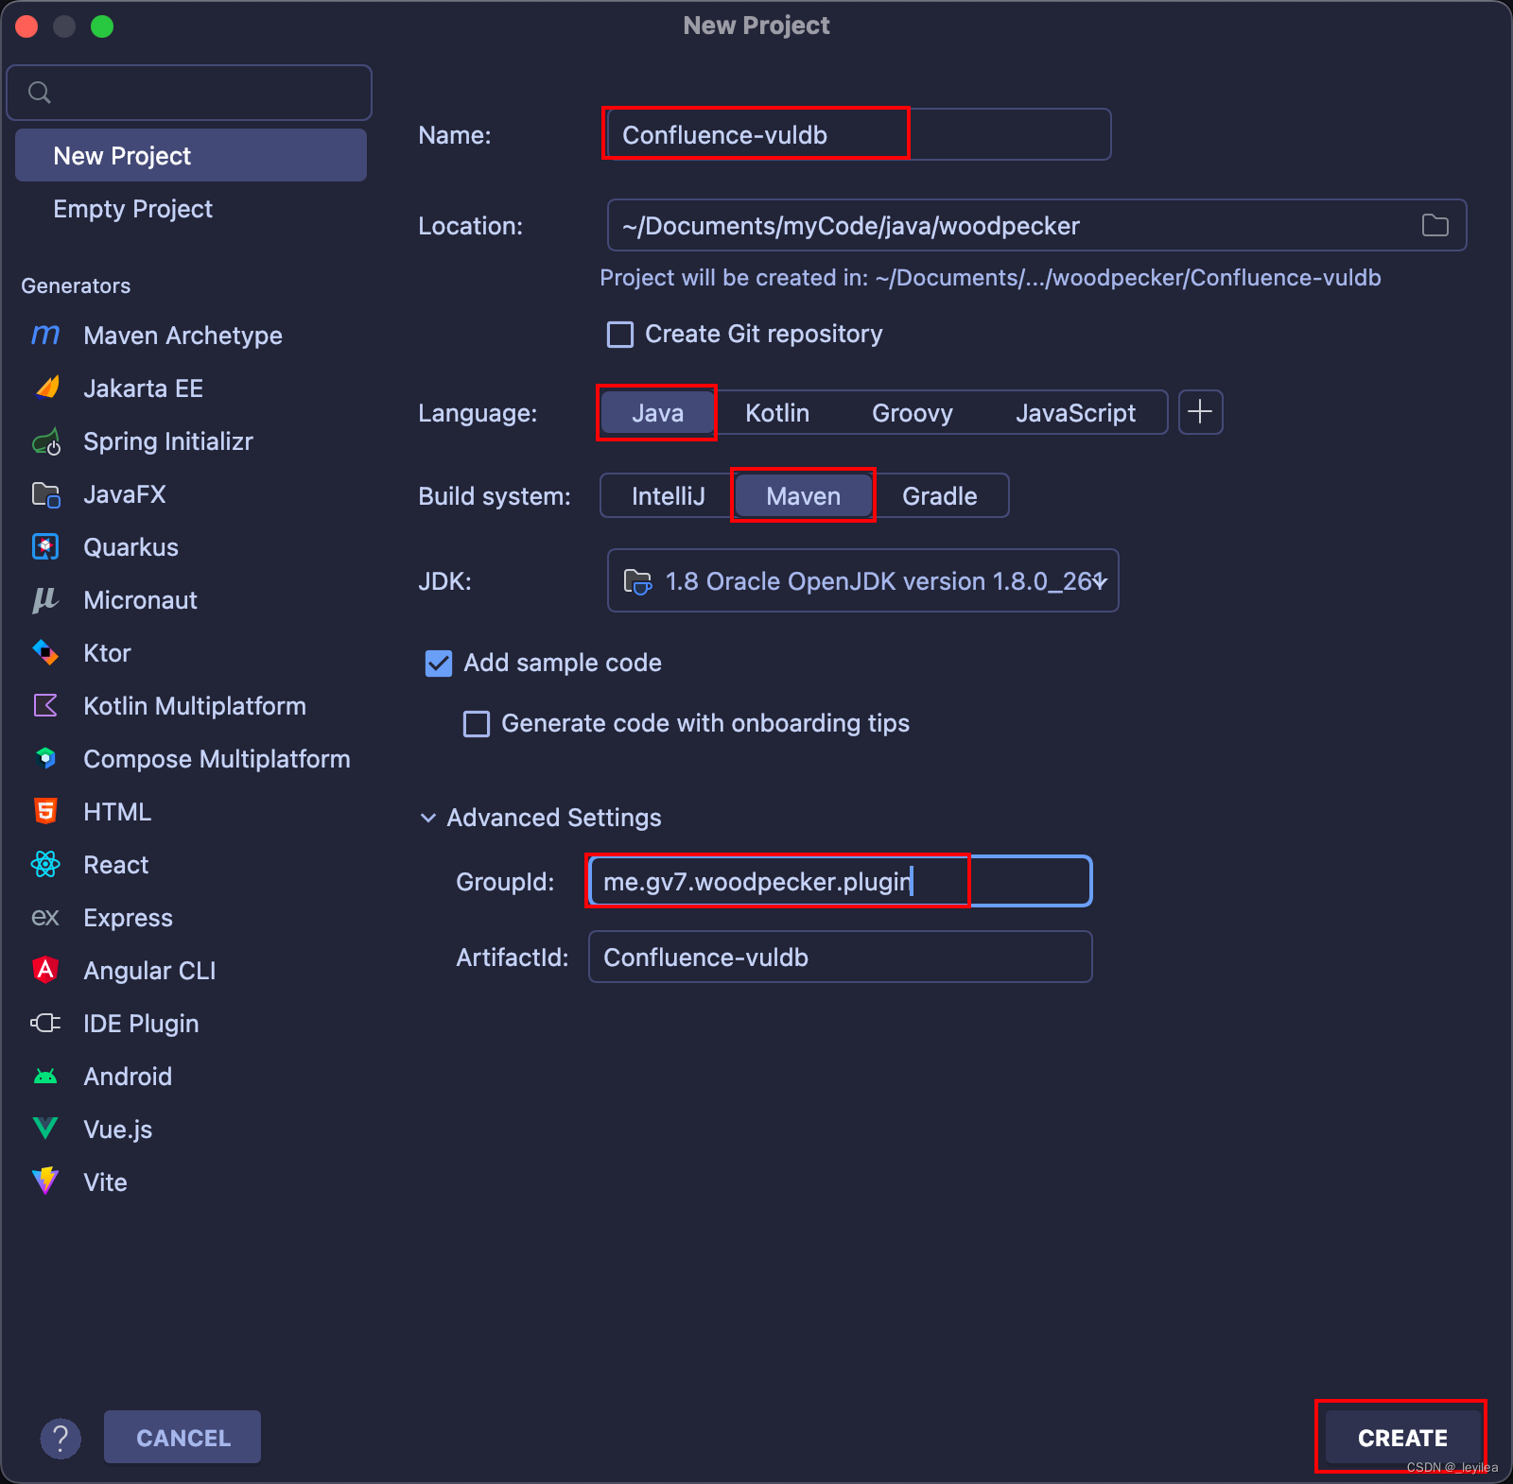Select the Android project generator
The width and height of the screenshot is (1513, 1484).
[128, 1076]
